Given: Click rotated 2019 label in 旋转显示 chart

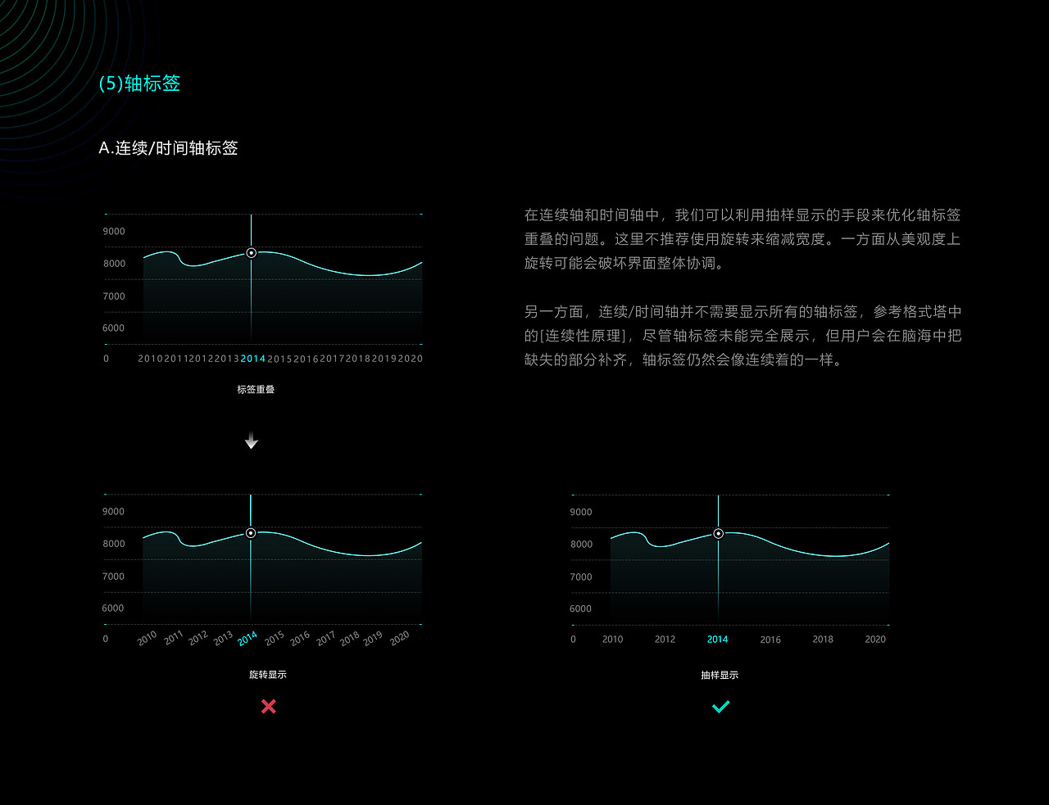Looking at the screenshot, I should pyautogui.click(x=373, y=638).
